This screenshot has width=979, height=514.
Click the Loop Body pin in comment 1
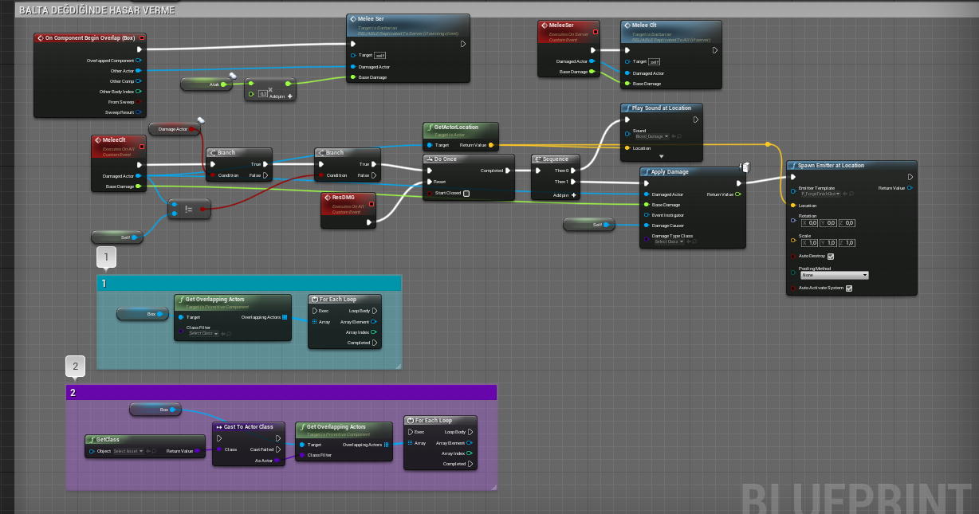pyautogui.click(x=375, y=310)
